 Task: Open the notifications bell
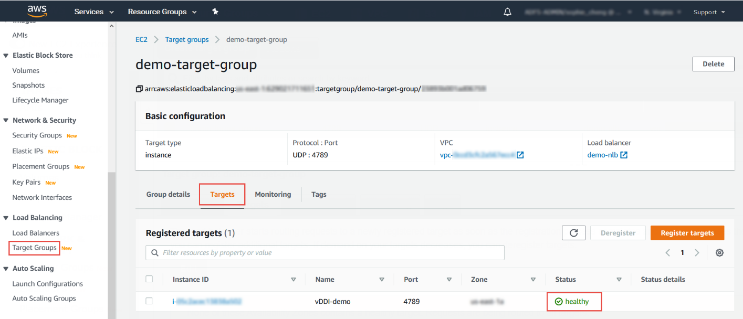tap(507, 12)
